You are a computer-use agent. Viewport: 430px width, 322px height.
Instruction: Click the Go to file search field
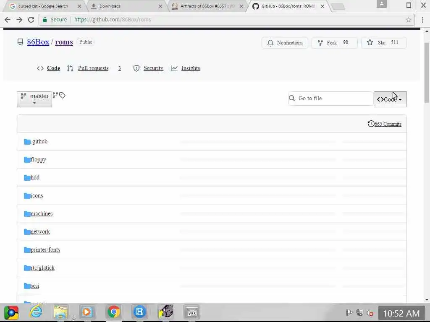pyautogui.click(x=331, y=98)
